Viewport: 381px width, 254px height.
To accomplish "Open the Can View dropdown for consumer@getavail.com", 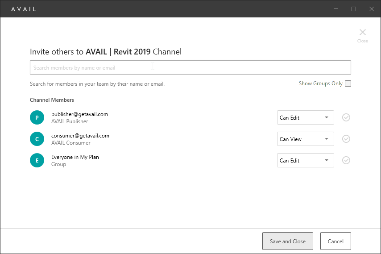I will 306,139.
